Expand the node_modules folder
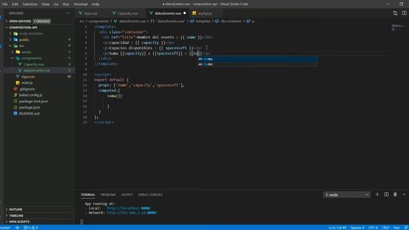The image size is (409, 230). tap(31, 33)
